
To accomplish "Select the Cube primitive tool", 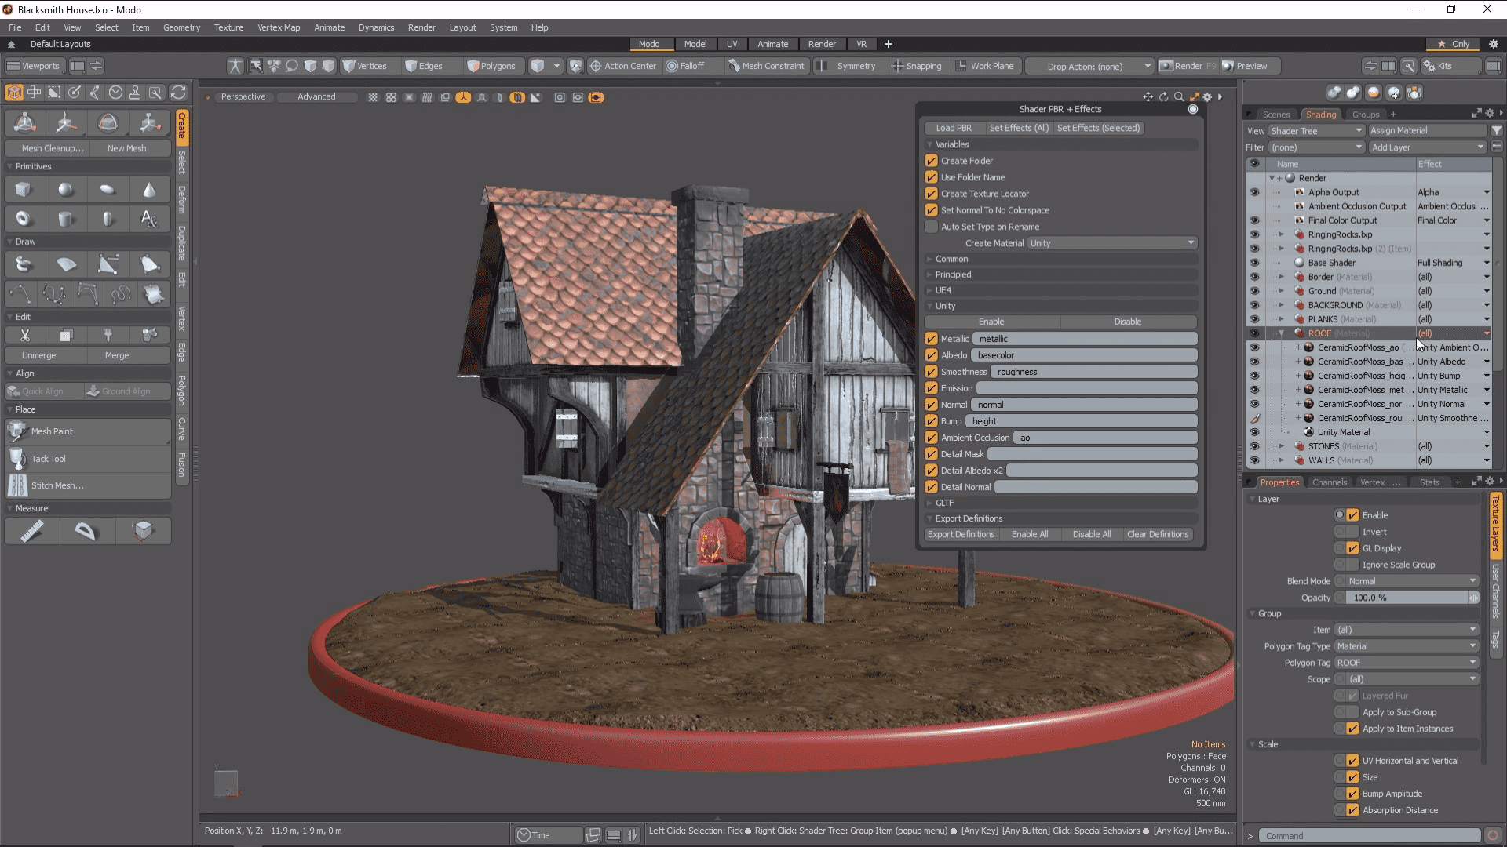I will [24, 190].
